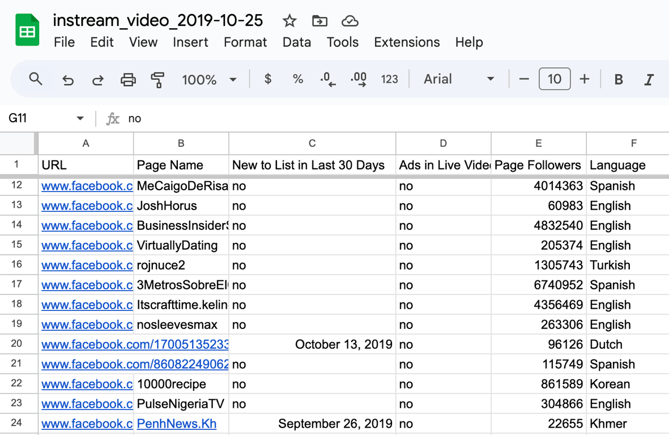This screenshot has width=669, height=435.
Task: Open the facebook link in row 21
Action: [135, 364]
